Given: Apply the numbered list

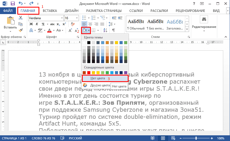Looking at the screenshot, I should [x=93, y=18].
